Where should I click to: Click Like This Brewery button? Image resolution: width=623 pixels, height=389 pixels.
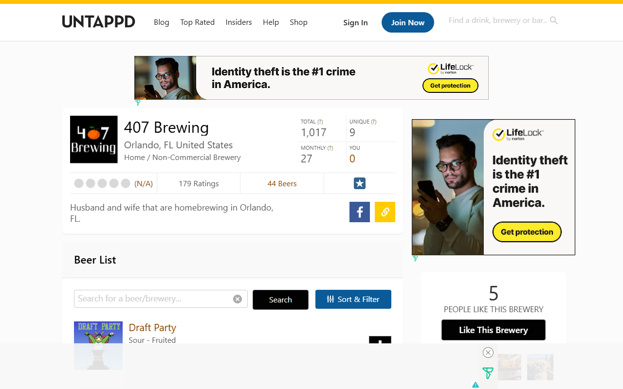[494, 330]
